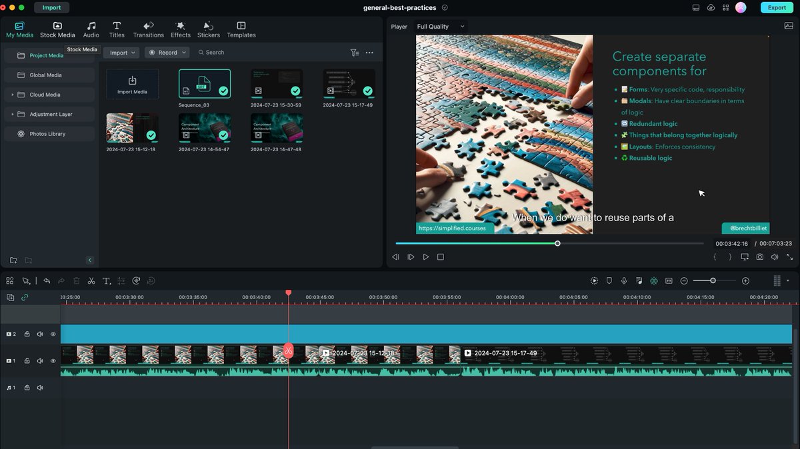
Task: Click the new folder icon at bottom left
Action: point(13,260)
